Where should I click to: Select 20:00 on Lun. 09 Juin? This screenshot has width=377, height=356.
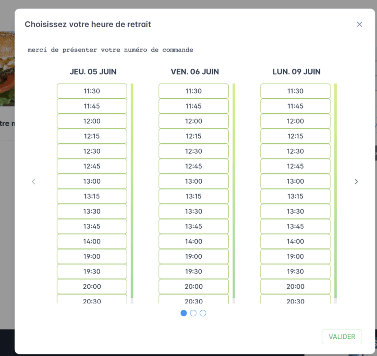tap(295, 286)
